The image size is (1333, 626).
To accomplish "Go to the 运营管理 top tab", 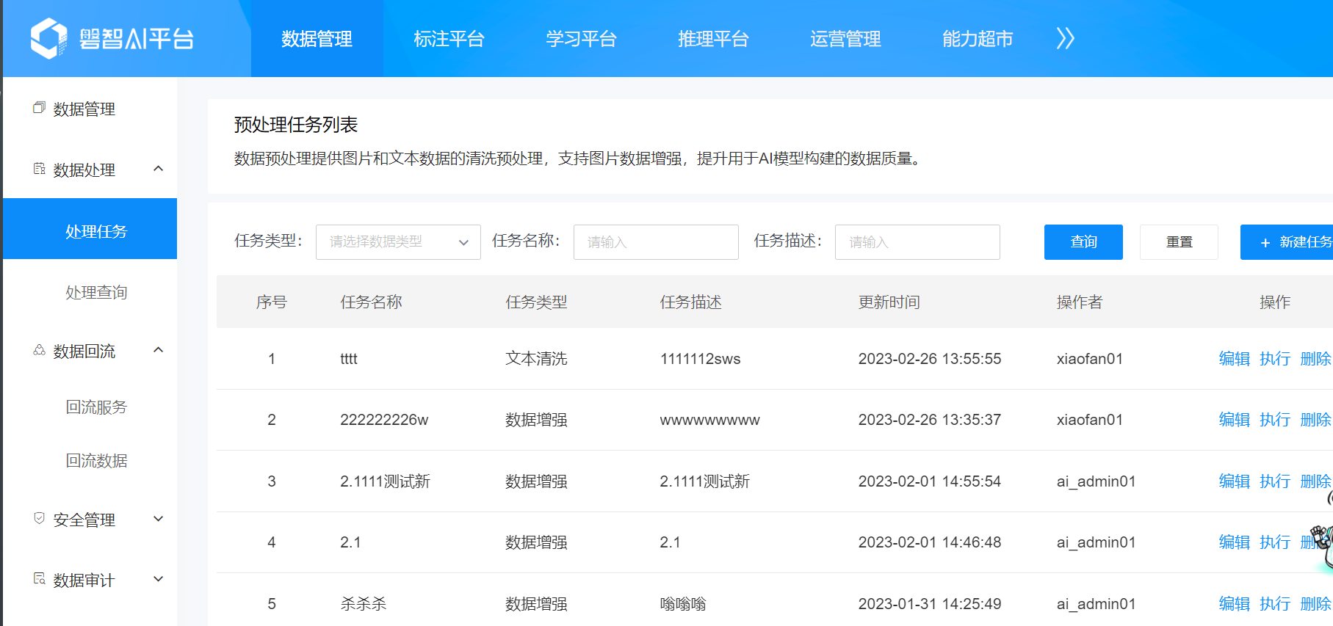I will tap(845, 38).
